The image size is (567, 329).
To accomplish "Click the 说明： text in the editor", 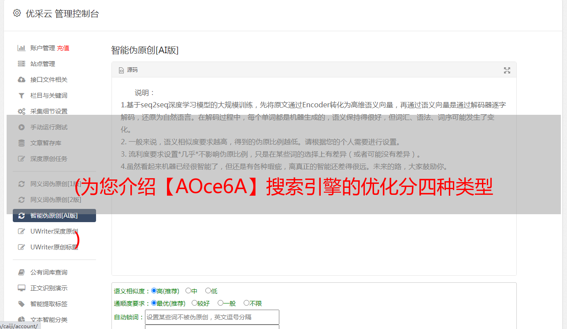I will pos(145,93).
